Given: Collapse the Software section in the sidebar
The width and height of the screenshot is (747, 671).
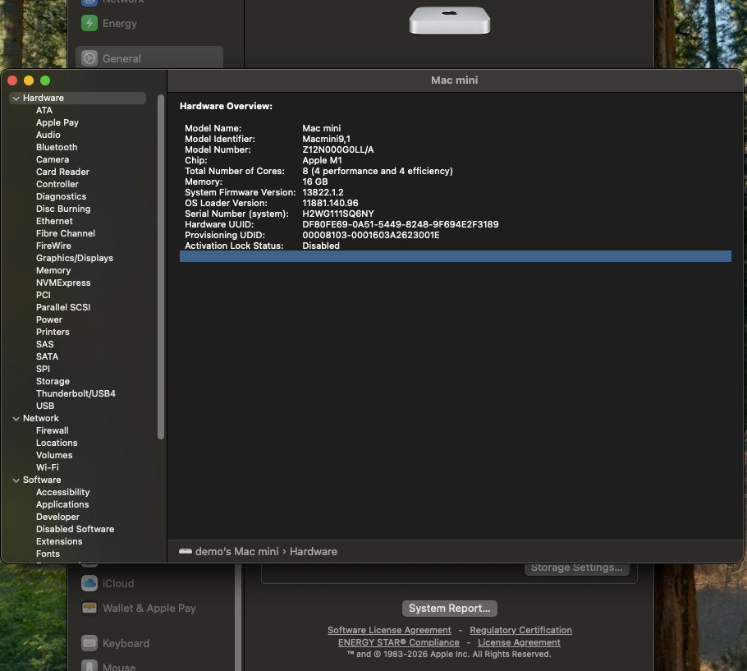Looking at the screenshot, I should coord(16,480).
